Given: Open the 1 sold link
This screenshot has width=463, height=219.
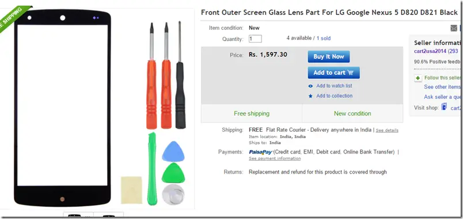Looking at the screenshot, I should coord(324,39).
